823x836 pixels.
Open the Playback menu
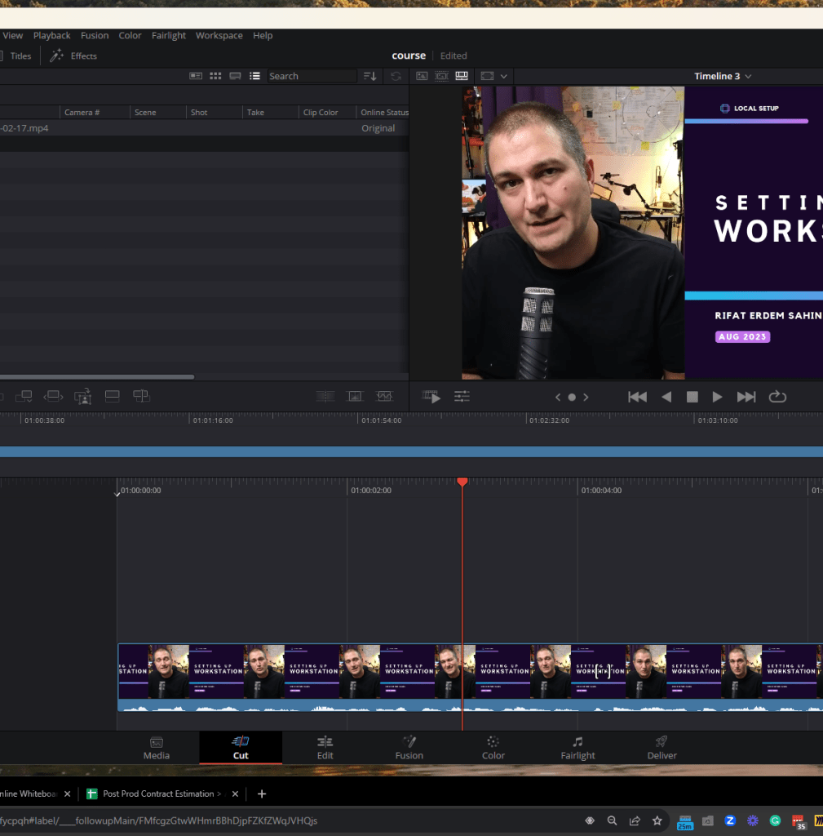pyautogui.click(x=51, y=35)
